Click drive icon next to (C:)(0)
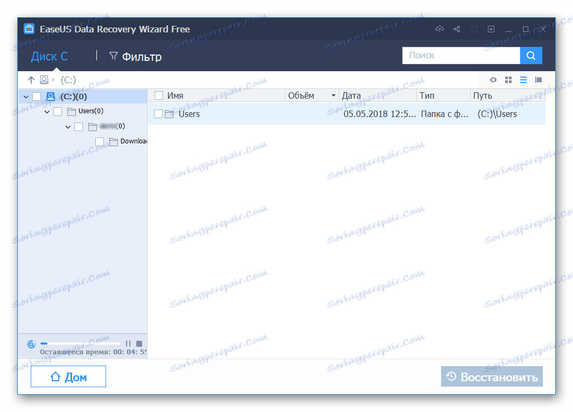 51,96
